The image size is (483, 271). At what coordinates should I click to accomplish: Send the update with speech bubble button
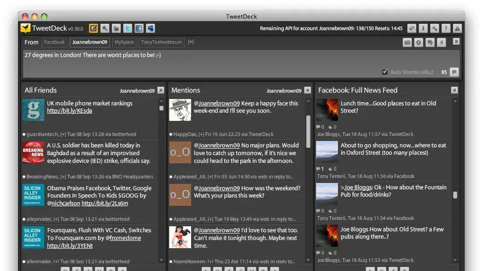(x=454, y=72)
